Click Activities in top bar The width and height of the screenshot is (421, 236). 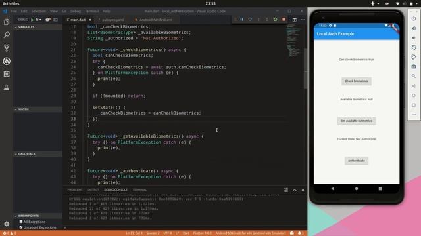click(11, 4)
